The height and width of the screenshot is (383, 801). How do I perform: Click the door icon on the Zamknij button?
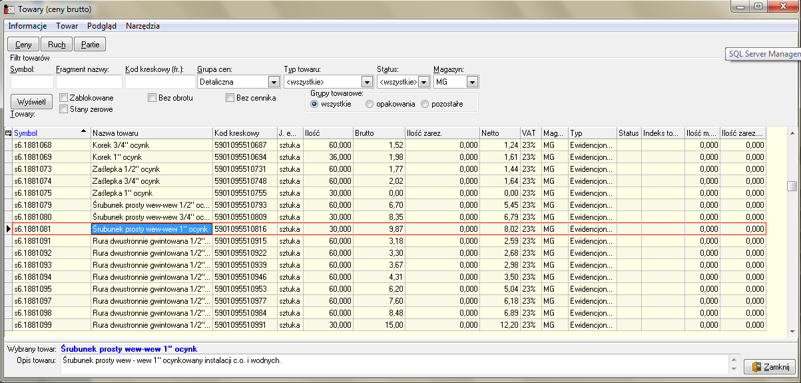(756, 367)
